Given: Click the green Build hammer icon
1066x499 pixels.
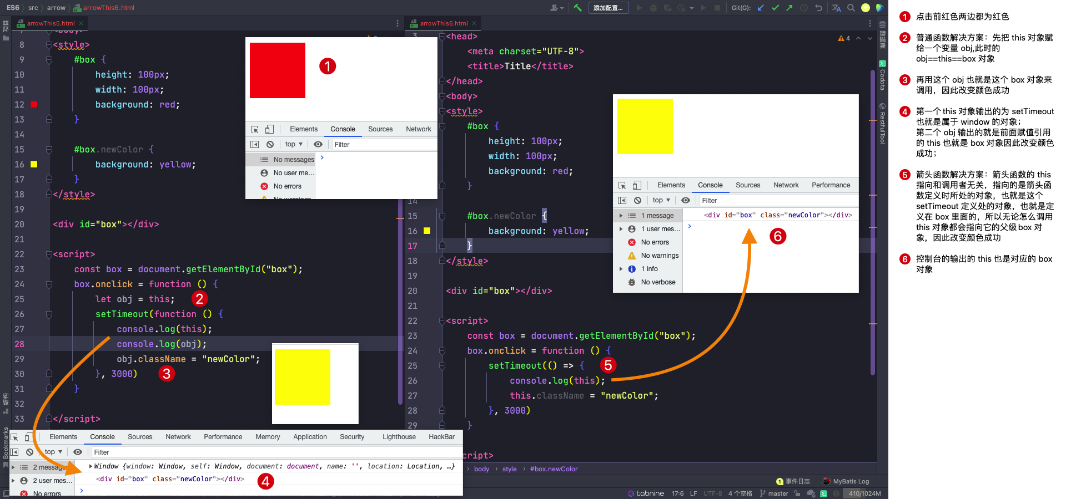Looking at the screenshot, I should (x=578, y=8).
